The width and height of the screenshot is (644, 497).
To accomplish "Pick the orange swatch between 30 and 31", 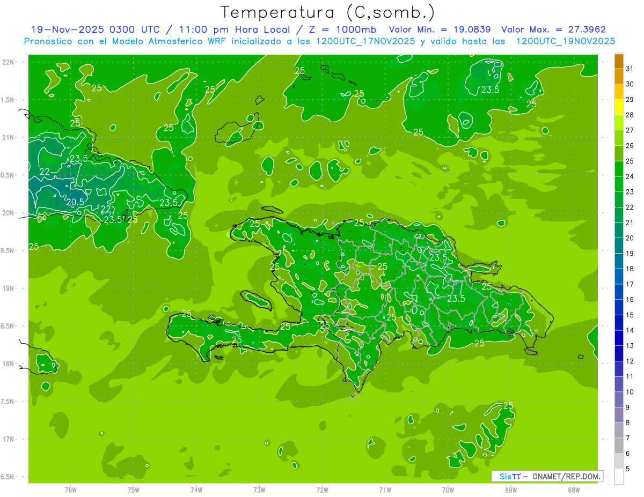I will coord(619,77).
